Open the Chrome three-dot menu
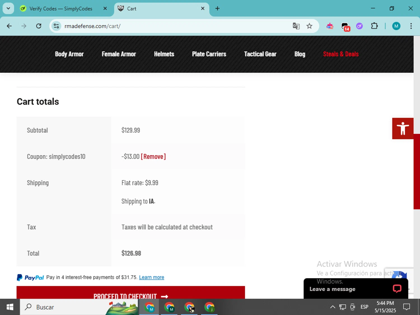Screen dimensions: 420x315 [x=411, y=26]
